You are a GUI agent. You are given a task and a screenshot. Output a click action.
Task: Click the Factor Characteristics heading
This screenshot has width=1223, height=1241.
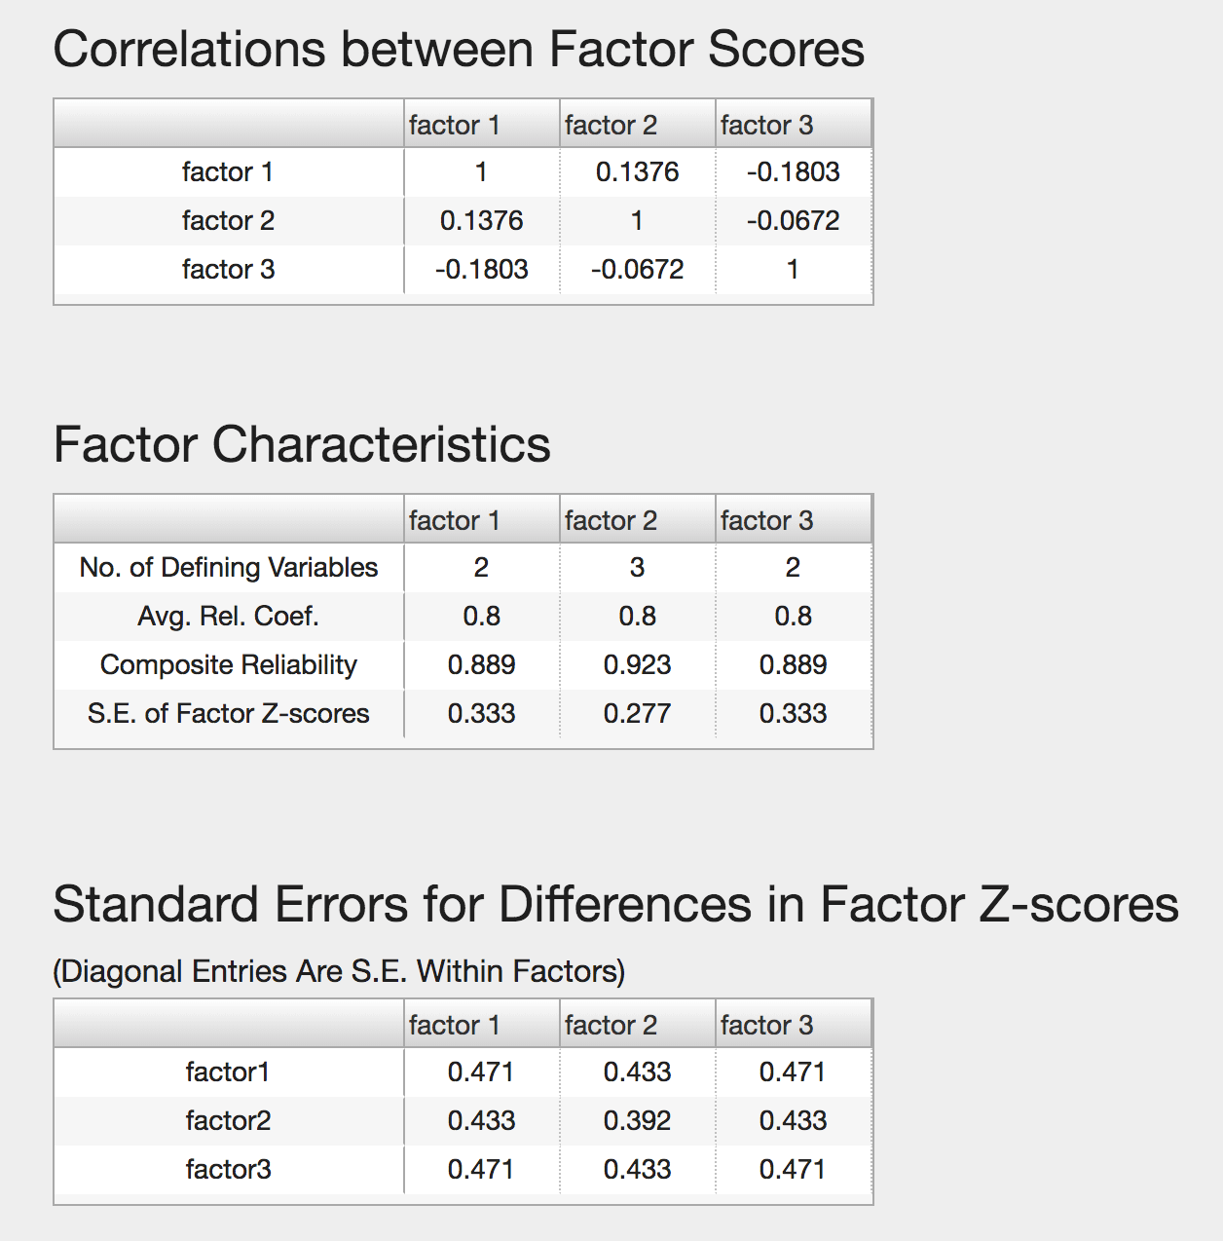pos(302,445)
